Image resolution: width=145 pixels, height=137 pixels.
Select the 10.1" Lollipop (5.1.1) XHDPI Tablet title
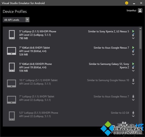pyautogui.click(x=38, y=80)
